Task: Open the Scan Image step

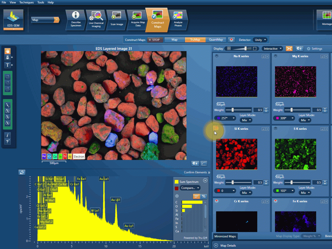Action: (117, 20)
